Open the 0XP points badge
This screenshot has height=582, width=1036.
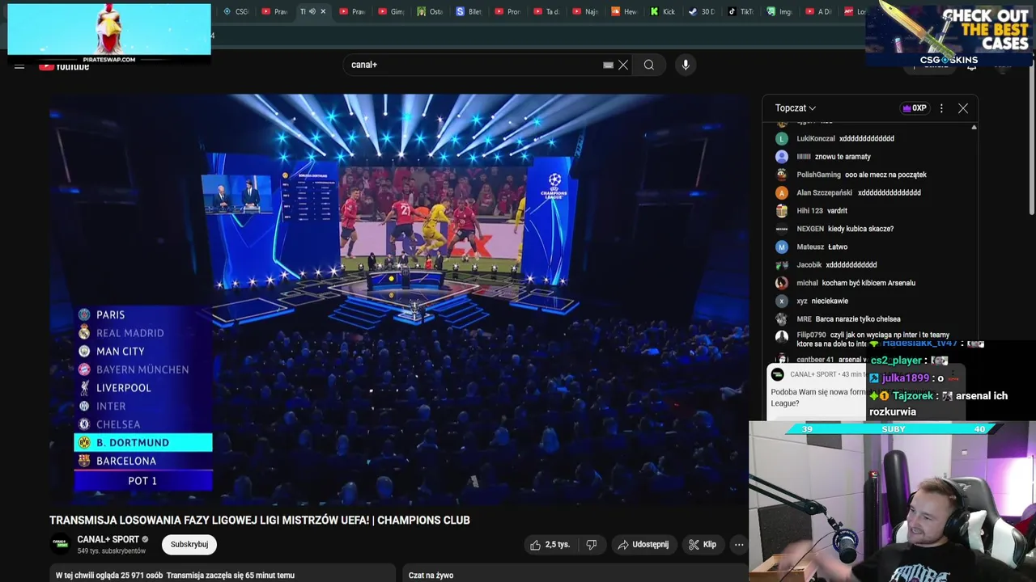(915, 108)
